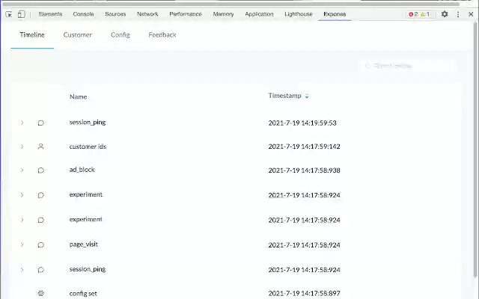
Task: Click the bubble icon beside page_visit
Action: 41,245
